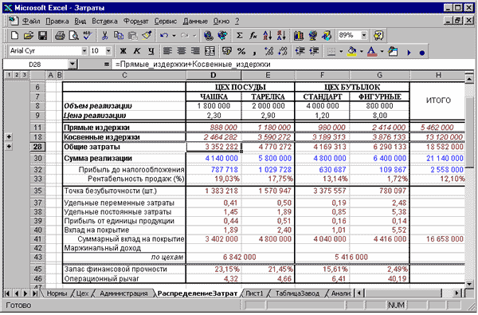478x315 pixels.
Task: Open Print Preview icon
Action: coord(73,36)
